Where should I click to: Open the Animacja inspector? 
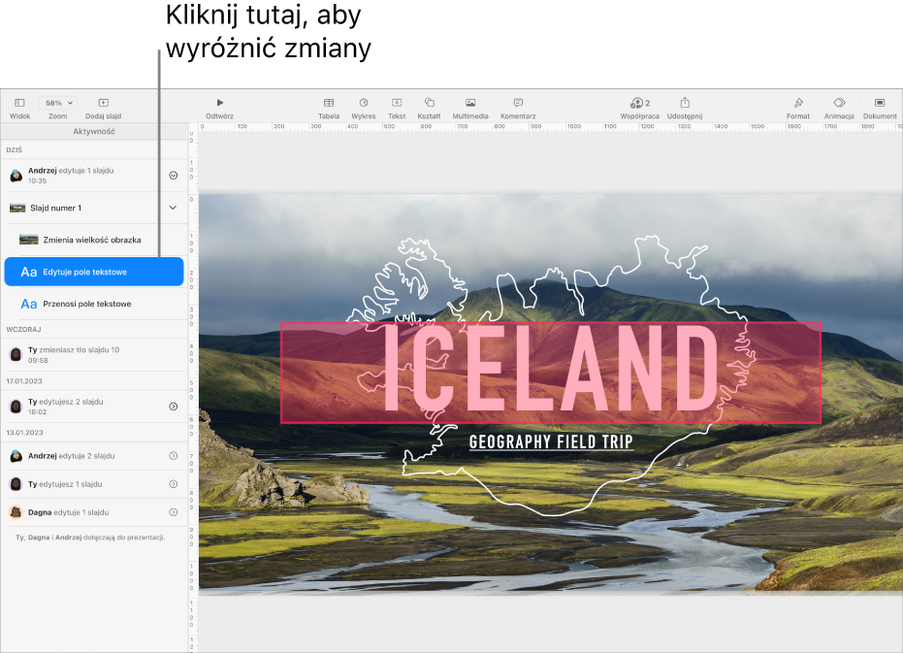tap(839, 103)
